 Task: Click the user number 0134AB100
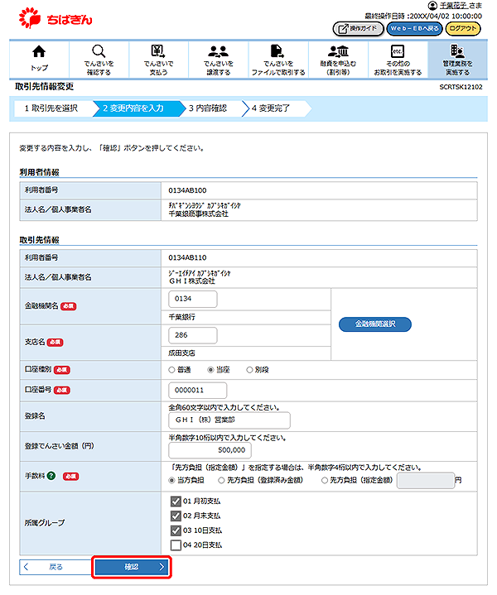point(187,190)
